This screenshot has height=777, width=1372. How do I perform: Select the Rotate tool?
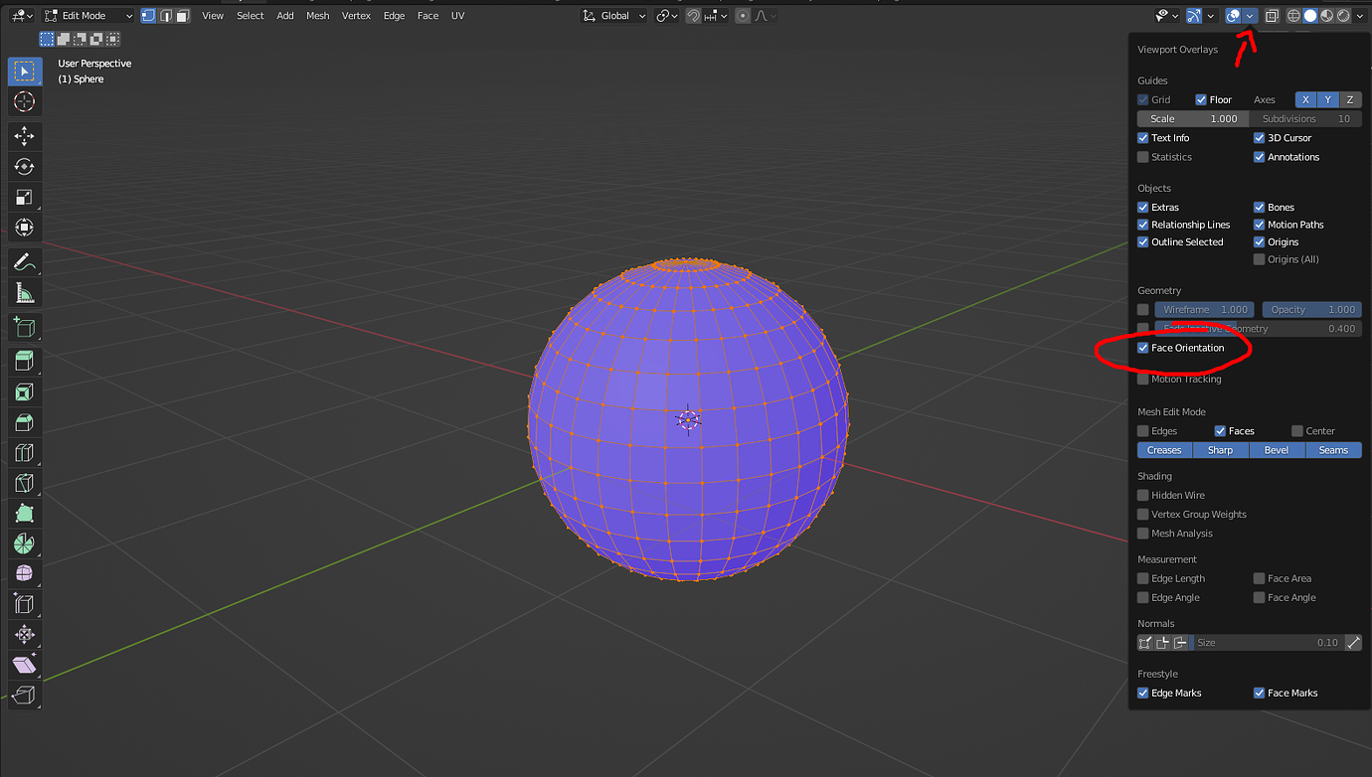[x=24, y=167]
